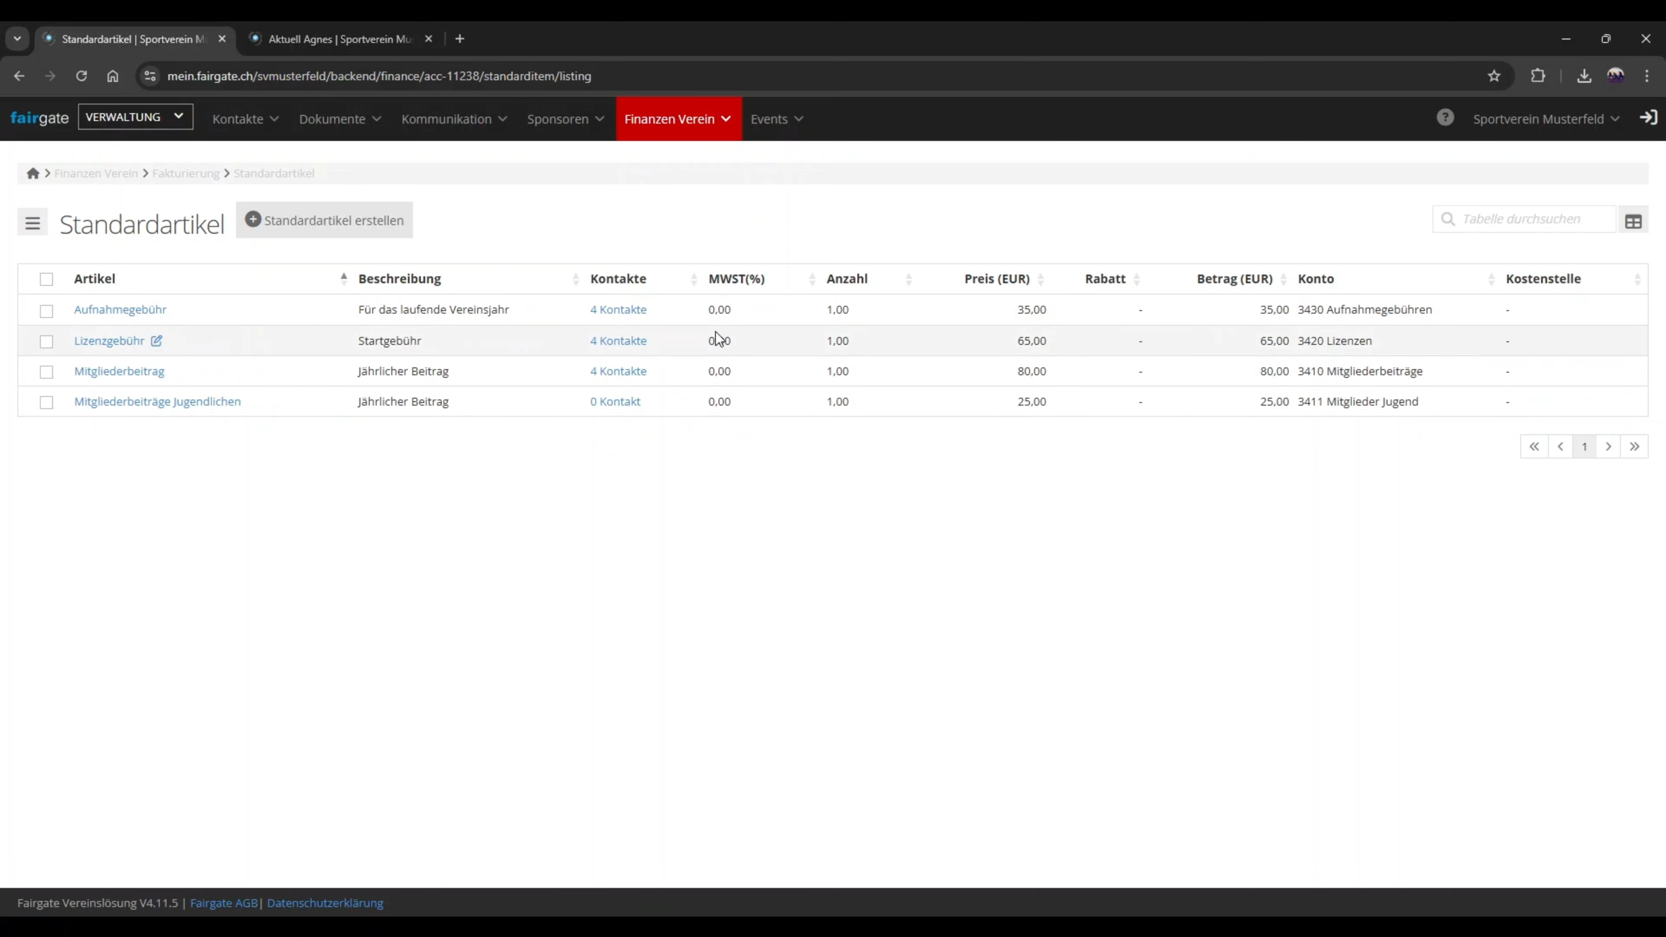Go to next page arrow in pagination
Screen dimensions: 1666x937
(1608, 446)
